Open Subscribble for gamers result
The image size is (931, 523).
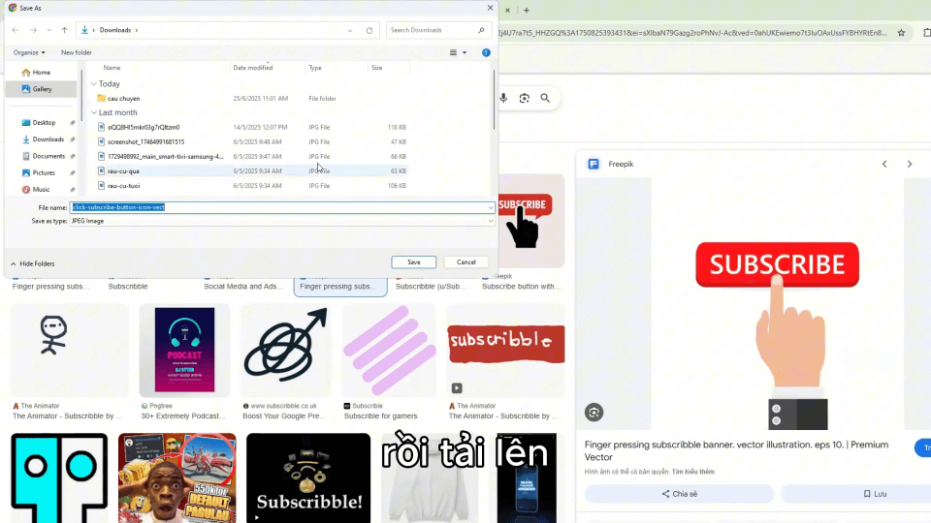pyautogui.click(x=380, y=416)
